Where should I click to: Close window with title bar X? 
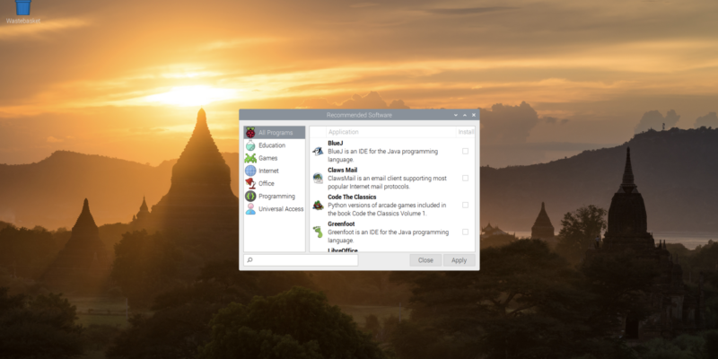(474, 115)
